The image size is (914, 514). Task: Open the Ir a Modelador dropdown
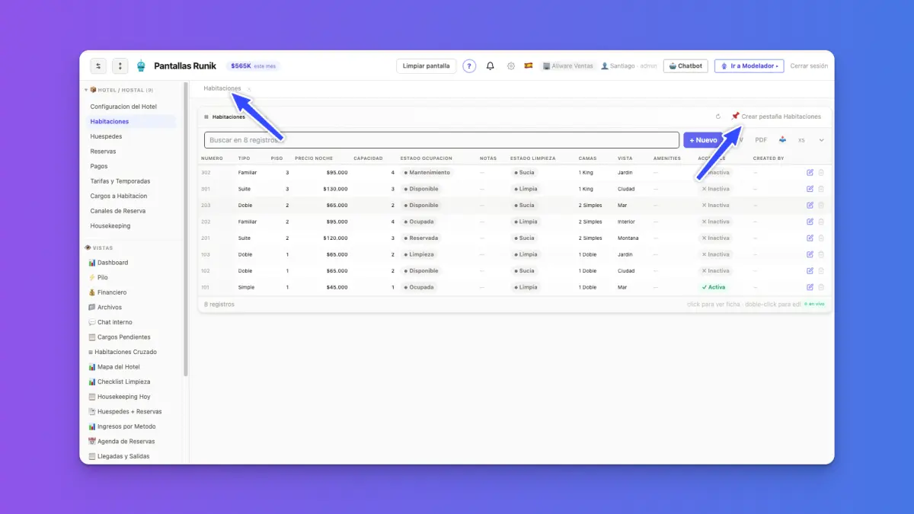pos(749,66)
